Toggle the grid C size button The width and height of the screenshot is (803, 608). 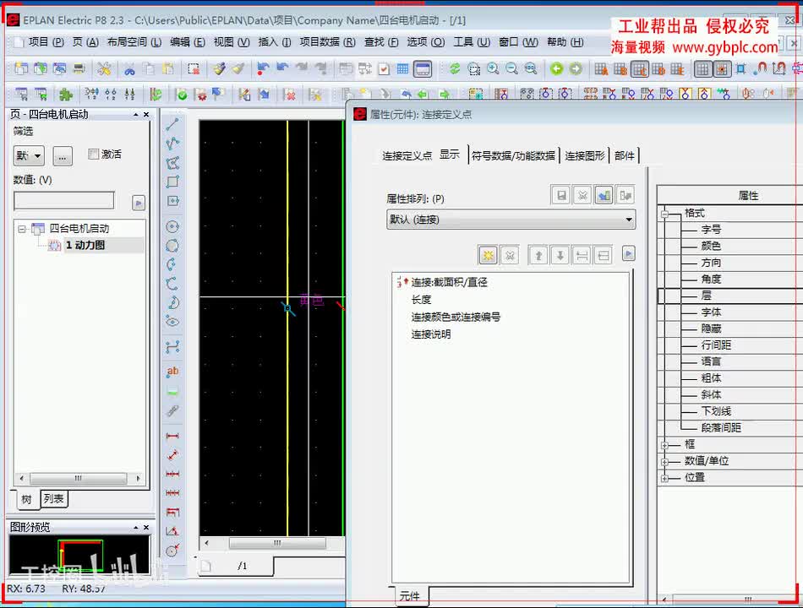640,68
